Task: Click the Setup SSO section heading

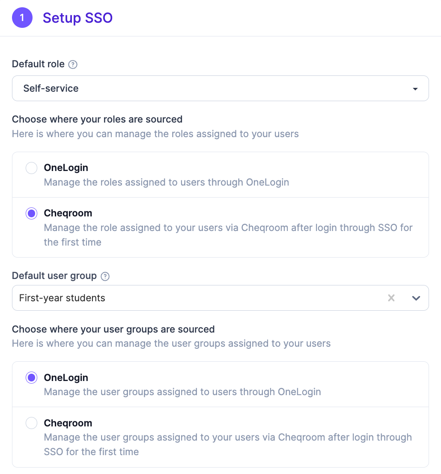Action: (x=77, y=18)
